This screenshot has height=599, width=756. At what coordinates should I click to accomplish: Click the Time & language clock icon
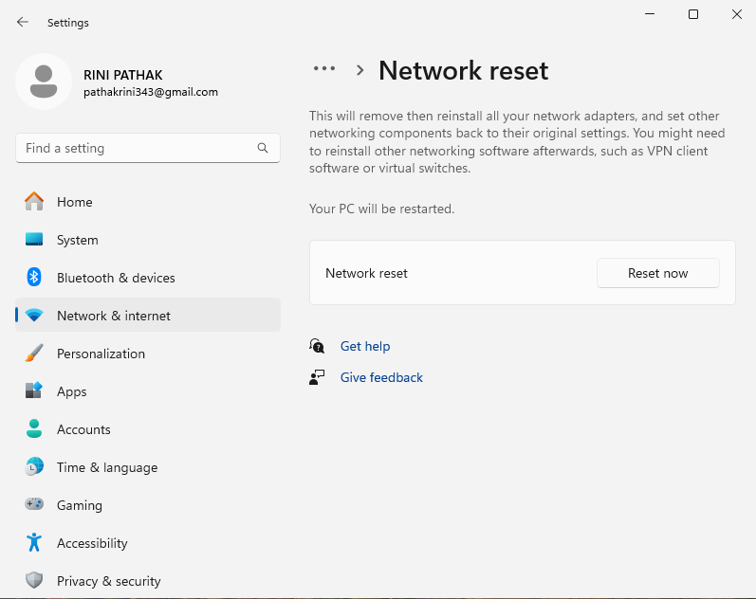point(34,467)
